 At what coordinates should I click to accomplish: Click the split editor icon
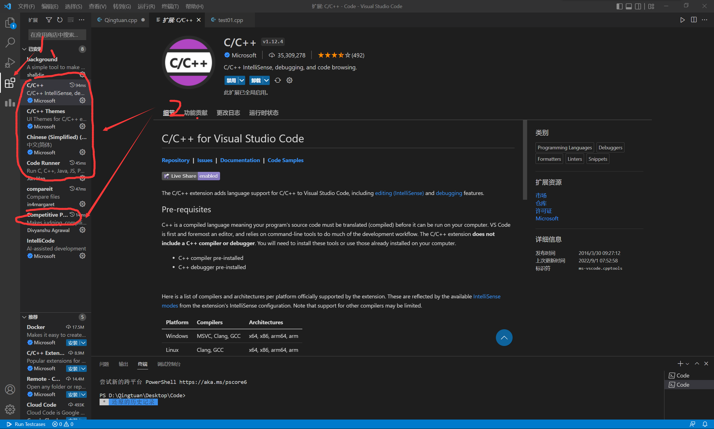(693, 20)
